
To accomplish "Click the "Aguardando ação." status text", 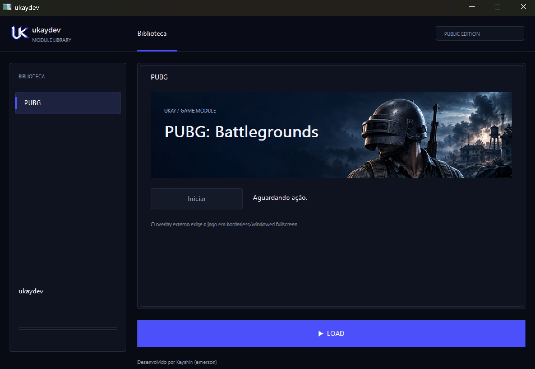I will pyautogui.click(x=280, y=198).
